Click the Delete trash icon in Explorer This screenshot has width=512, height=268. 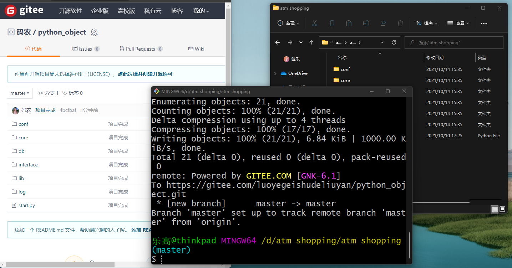(400, 23)
